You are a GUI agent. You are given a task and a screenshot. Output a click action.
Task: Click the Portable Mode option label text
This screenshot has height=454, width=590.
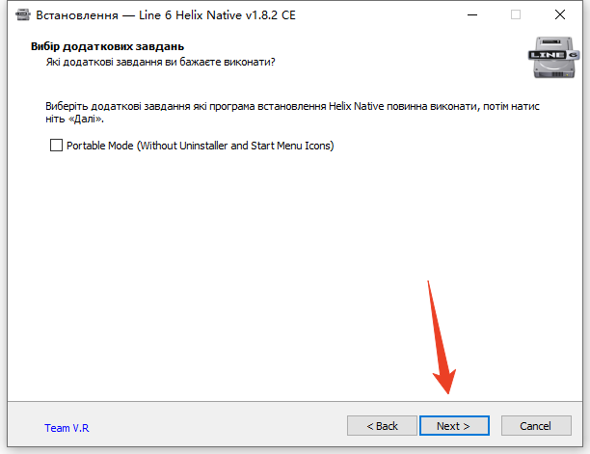tap(200, 146)
